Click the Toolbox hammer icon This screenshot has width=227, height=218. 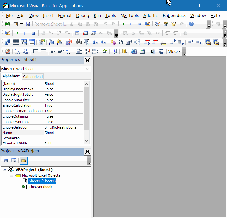click(x=182, y=24)
